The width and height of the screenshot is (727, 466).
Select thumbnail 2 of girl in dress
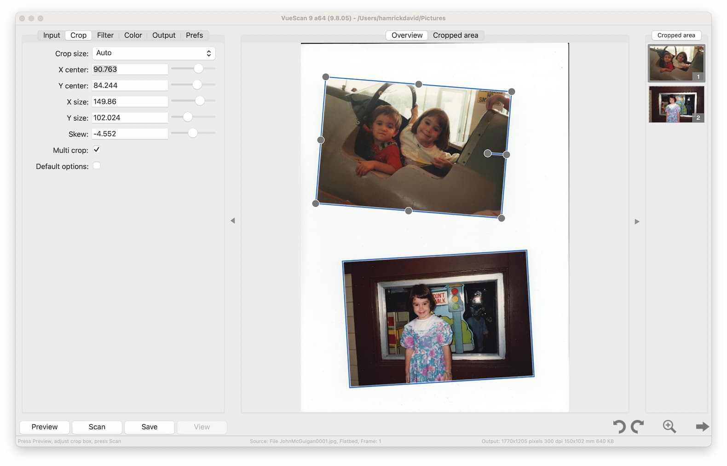click(x=676, y=104)
